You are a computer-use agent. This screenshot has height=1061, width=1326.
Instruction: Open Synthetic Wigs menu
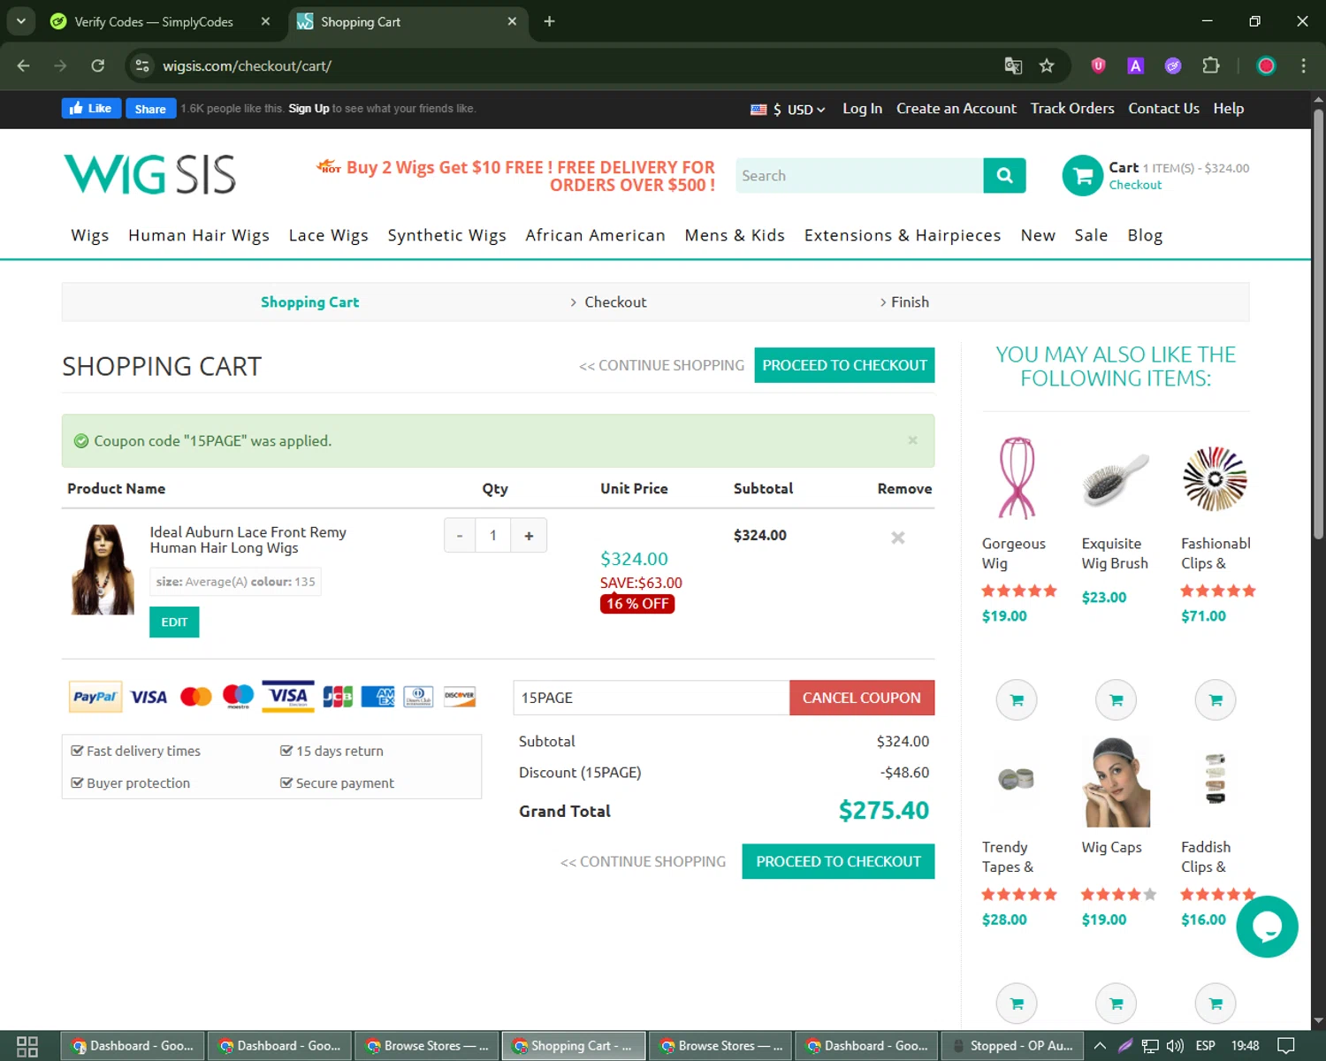click(x=446, y=235)
